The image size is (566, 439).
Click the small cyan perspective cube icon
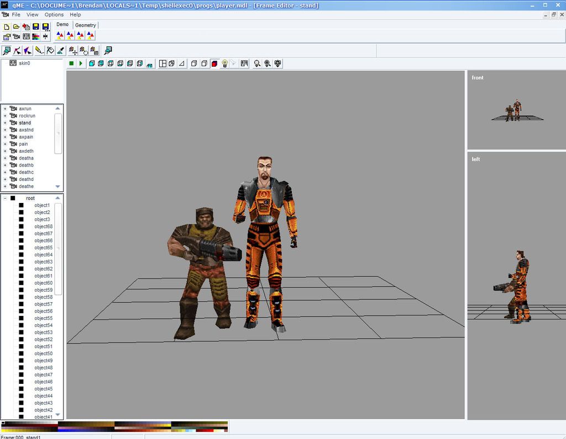(x=149, y=65)
